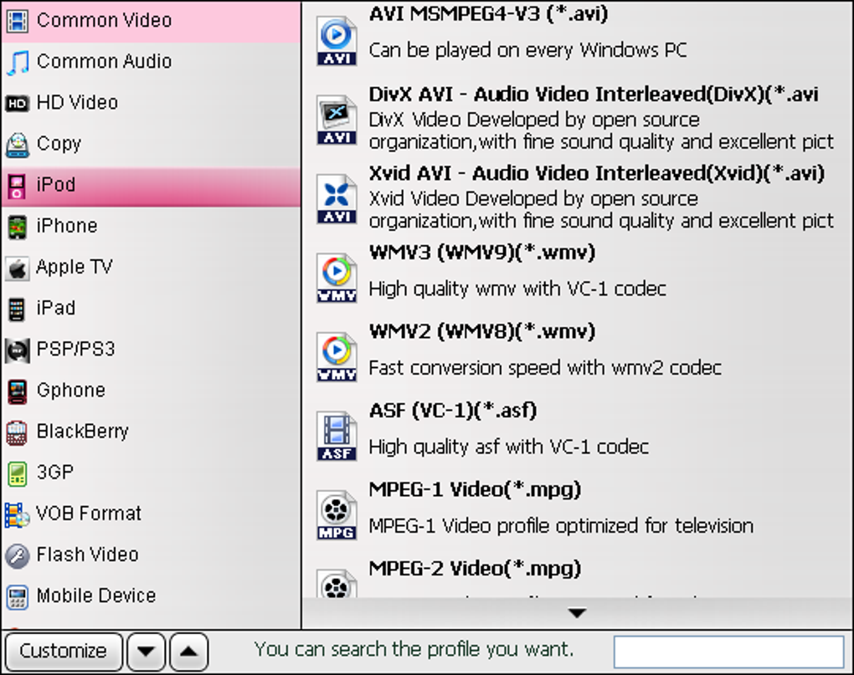Choose WMV3 (WMV9)(*.wmv) profile
This screenshot has width=854, height=675.
578,277
